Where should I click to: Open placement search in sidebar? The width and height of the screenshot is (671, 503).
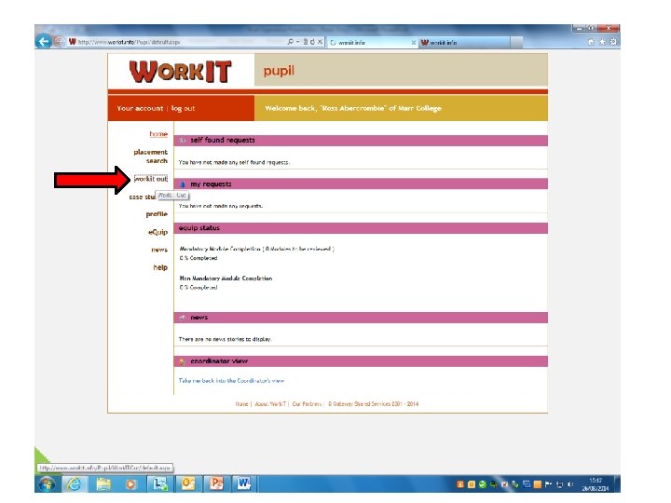point(150,156)
